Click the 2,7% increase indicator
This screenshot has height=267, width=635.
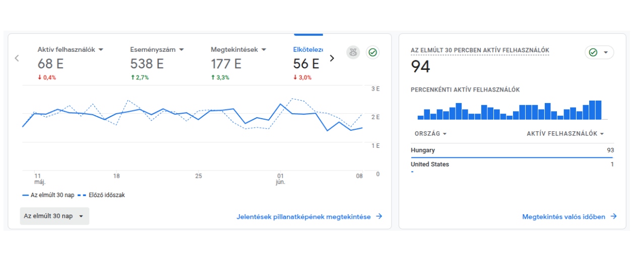click(140, 77)
